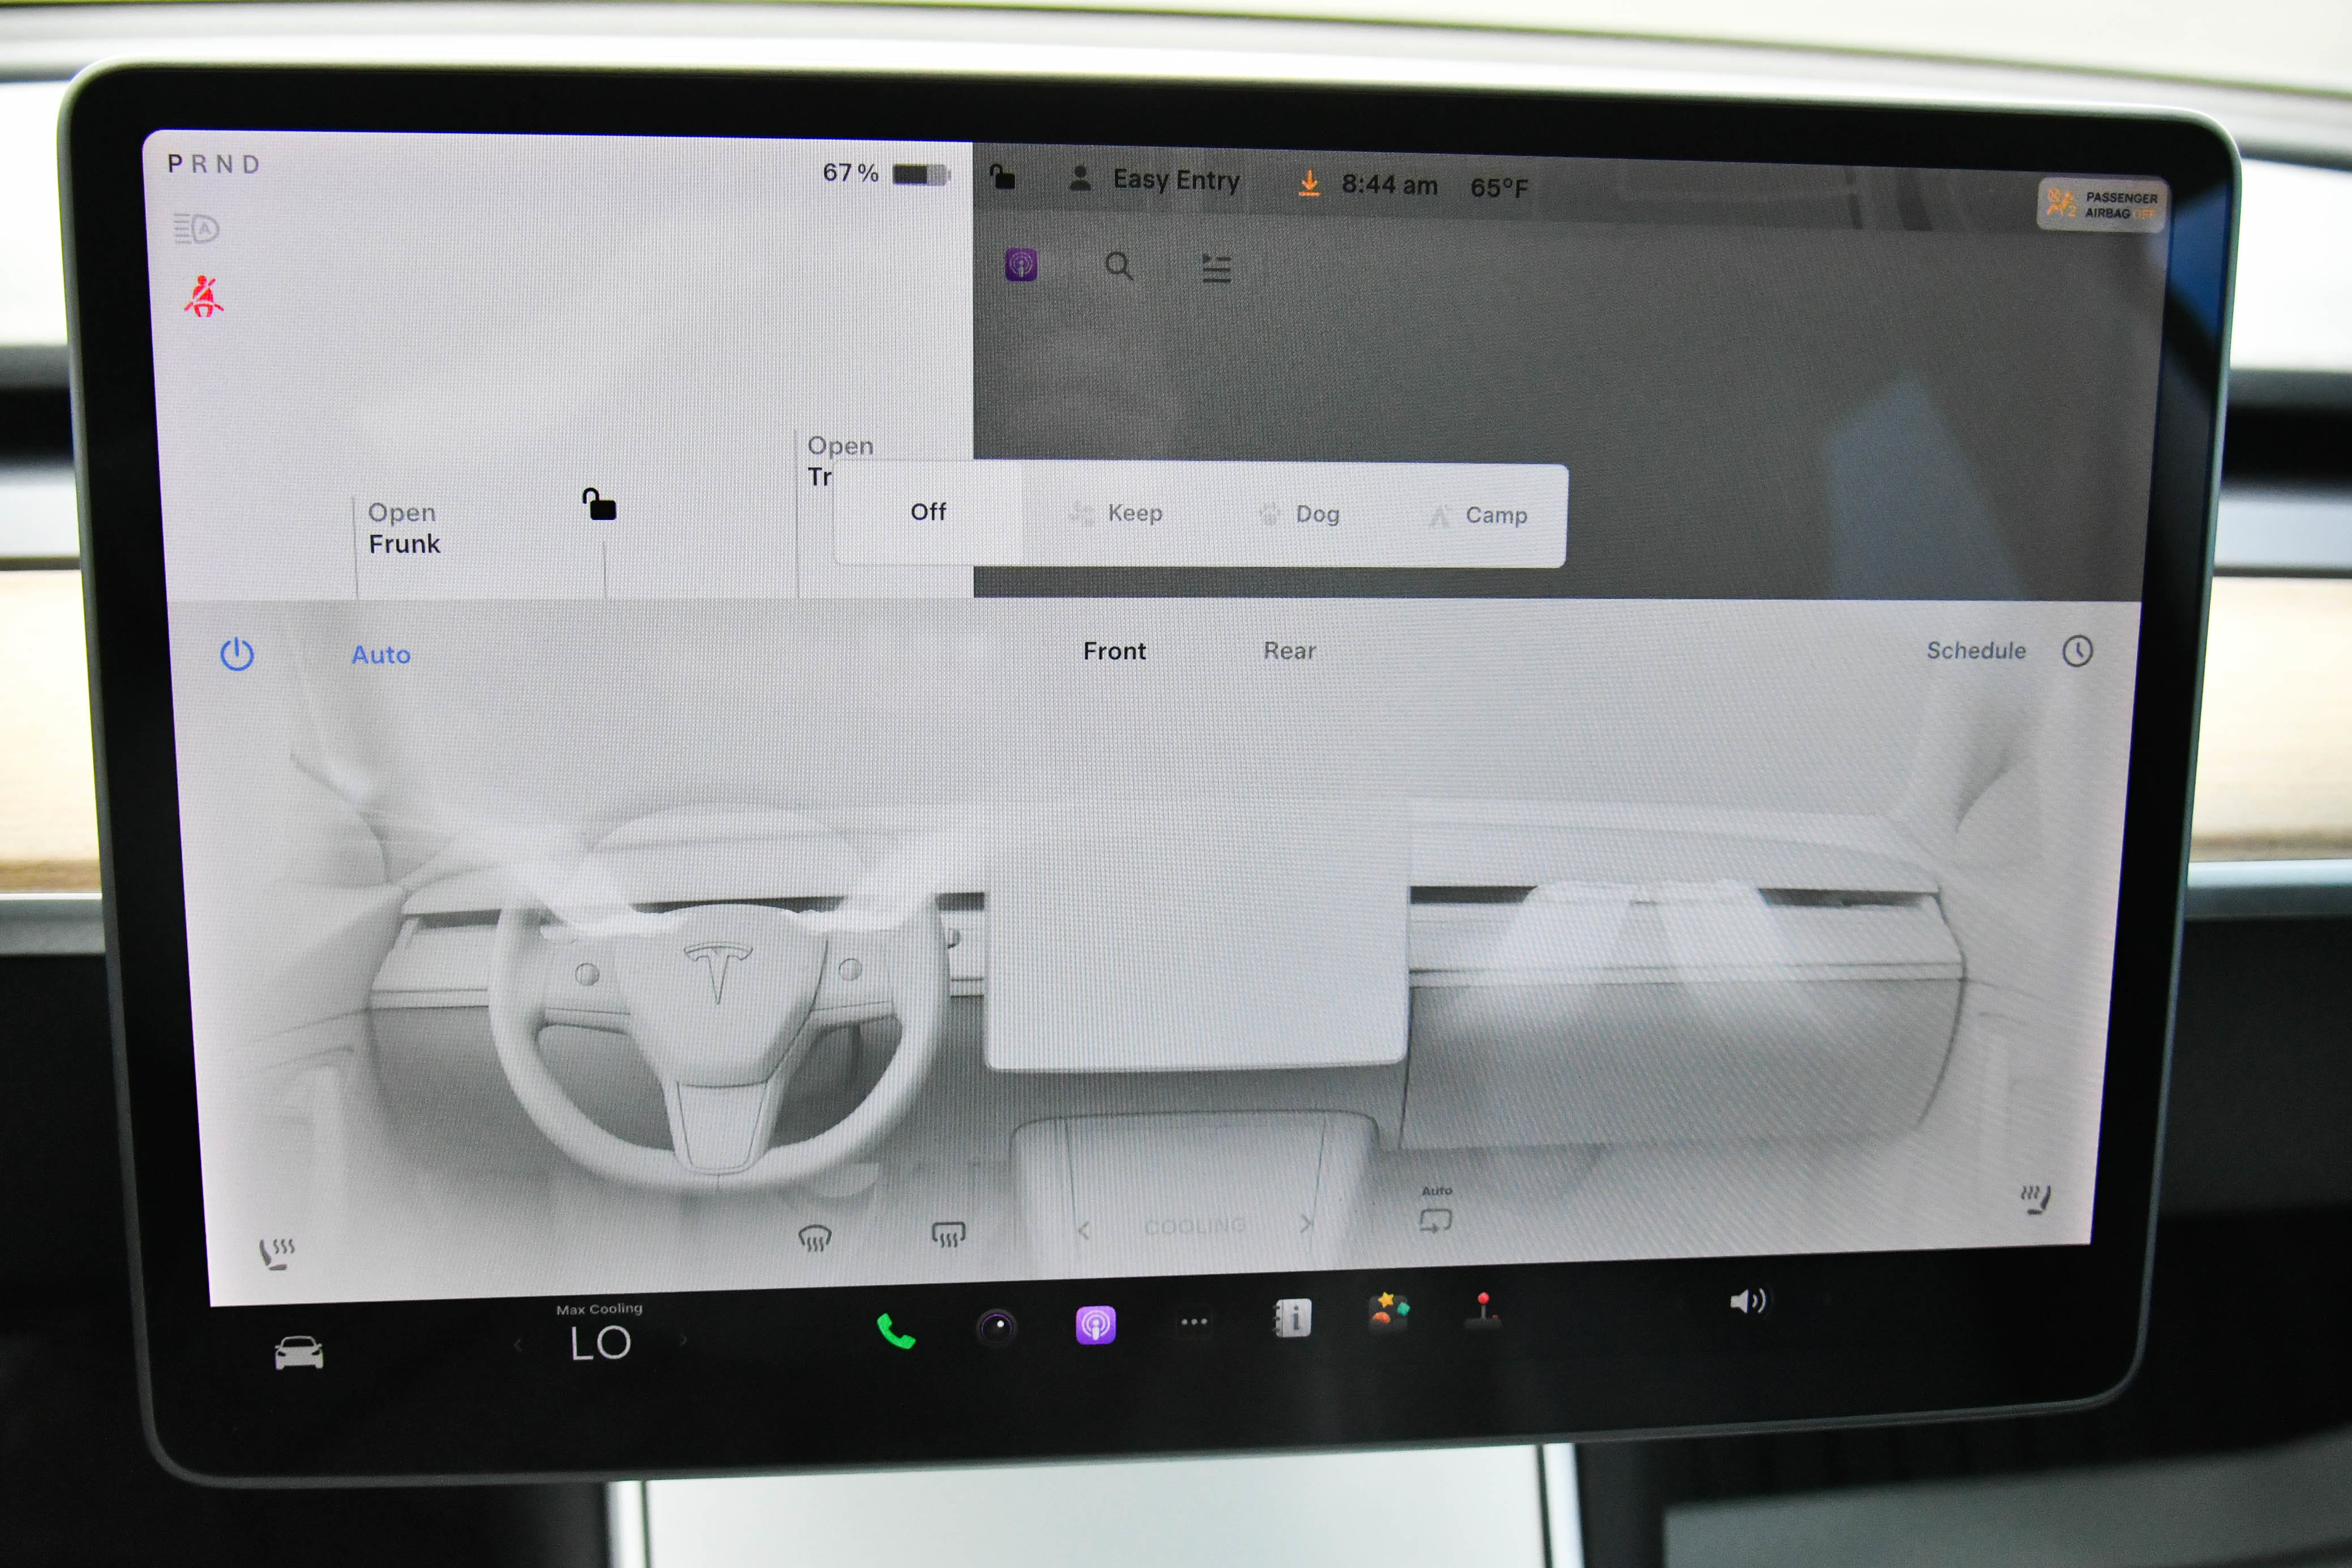Tap the volume speaker icon
This screenshot has width=2352, height=1568.
[x=1747, y=1301]
